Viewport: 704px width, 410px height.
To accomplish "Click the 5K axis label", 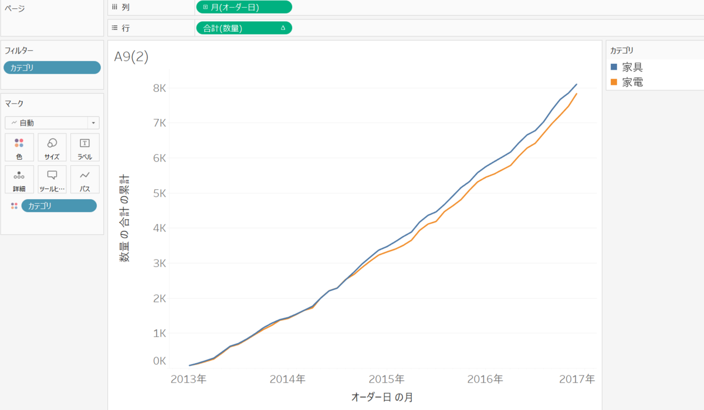I will coord(159,193).
